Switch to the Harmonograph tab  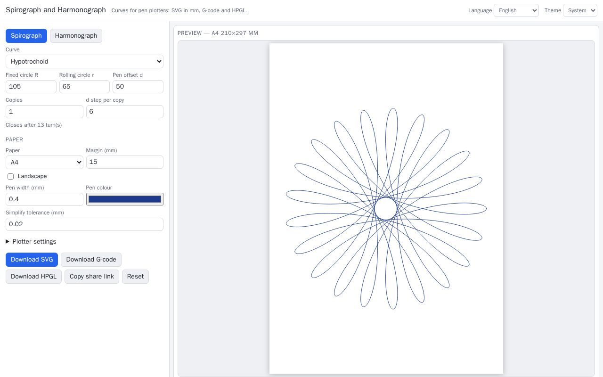(76, 36)
